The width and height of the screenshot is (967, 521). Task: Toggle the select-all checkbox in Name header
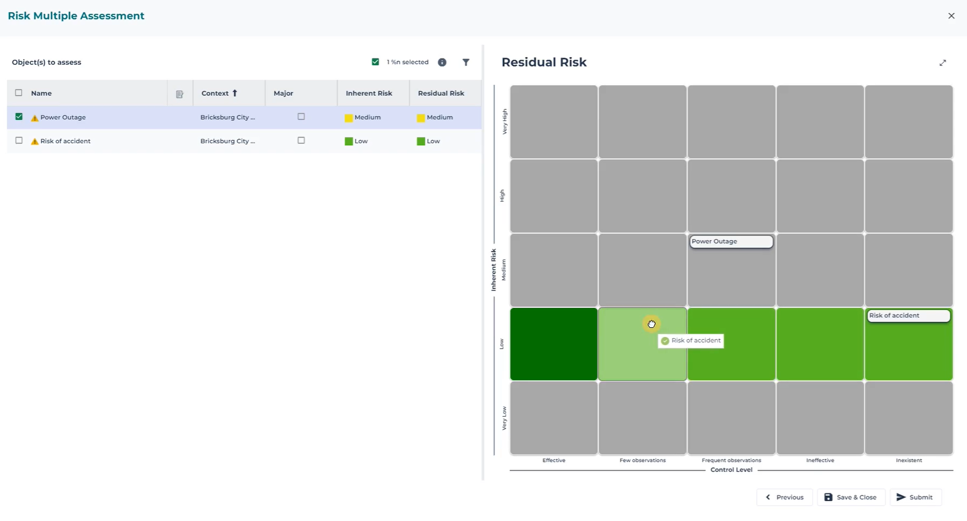[19, 93]
